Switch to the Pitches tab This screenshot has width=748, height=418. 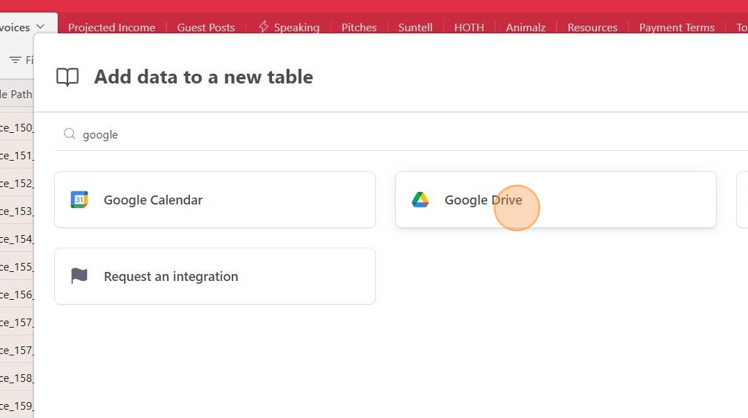[x=359, y=28]
